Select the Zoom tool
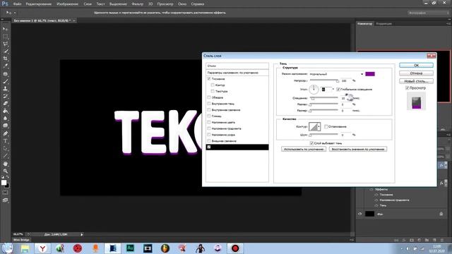 tap(5, 171)
